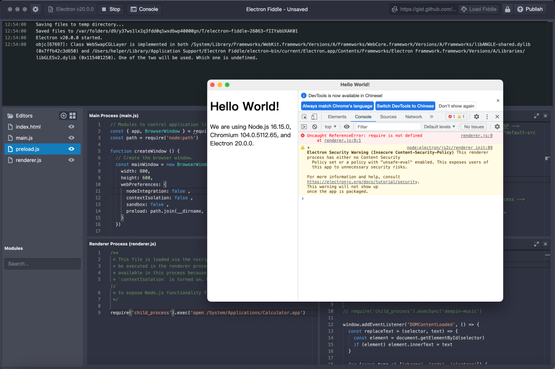Expand more DevTools tabs chevron
This screenshot has width=555, height=369.
432,117
